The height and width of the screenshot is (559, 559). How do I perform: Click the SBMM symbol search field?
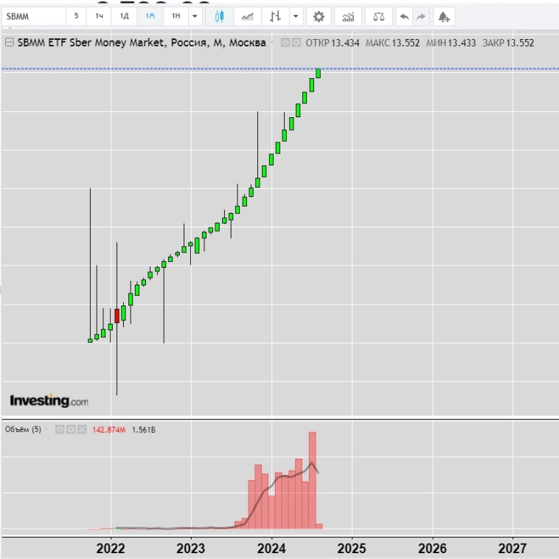[x=34, y=16]
